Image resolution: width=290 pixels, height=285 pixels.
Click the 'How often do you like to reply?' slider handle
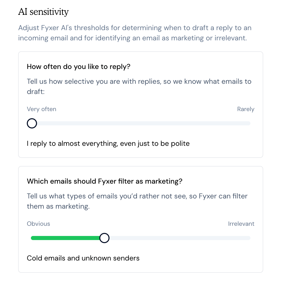32,123
